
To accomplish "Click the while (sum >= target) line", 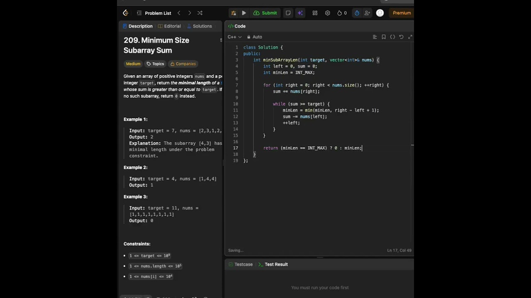I will (301, 104).
